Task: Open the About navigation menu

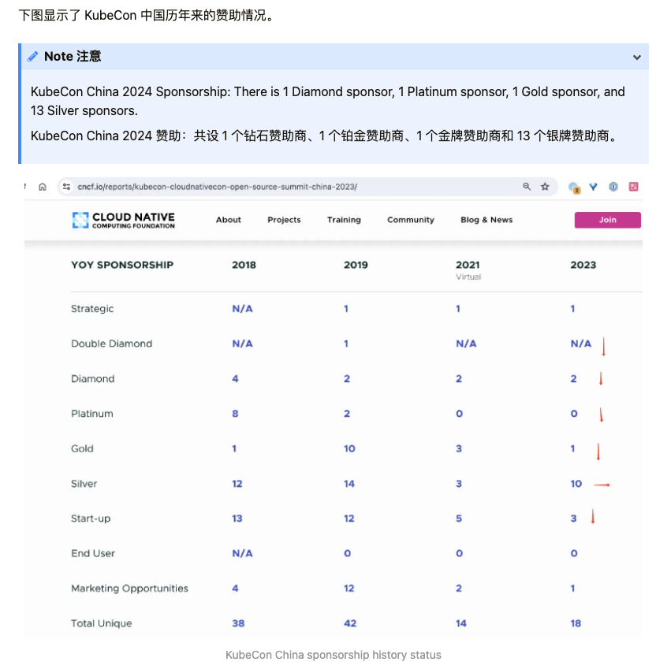Action: pyautogui.click(x=228, y=220)
